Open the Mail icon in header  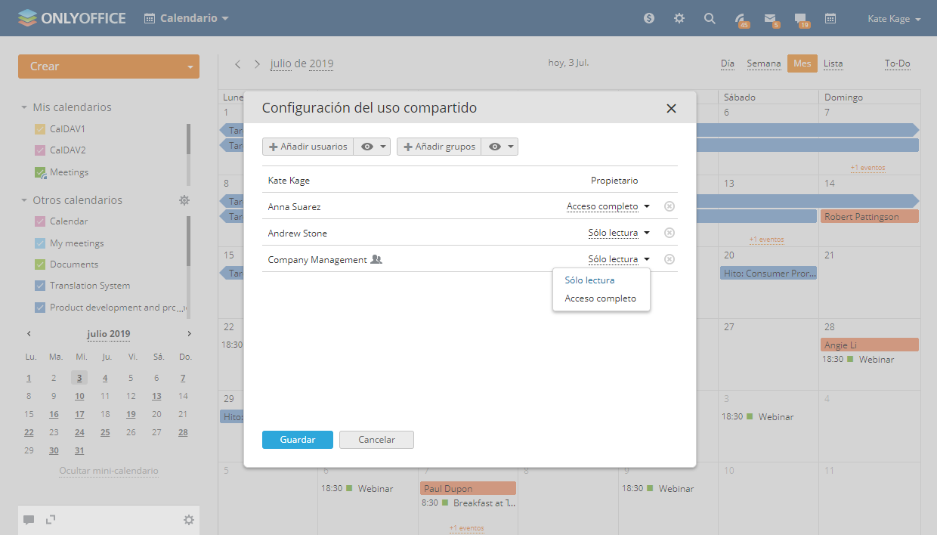click(x=770, y=18)
